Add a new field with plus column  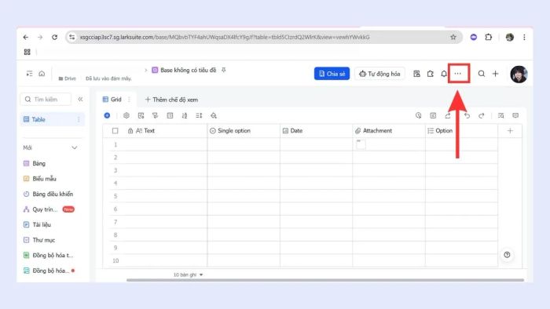tap(510, 131)
